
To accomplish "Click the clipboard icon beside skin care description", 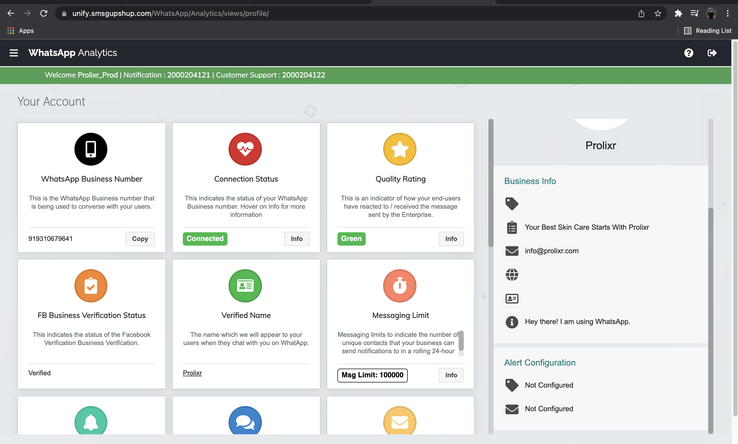I will pyautogui.click(x=512, y=228).
